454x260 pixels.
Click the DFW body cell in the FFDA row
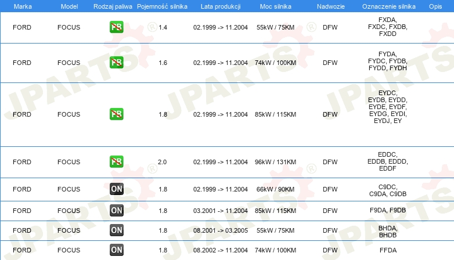click(330, 250)
